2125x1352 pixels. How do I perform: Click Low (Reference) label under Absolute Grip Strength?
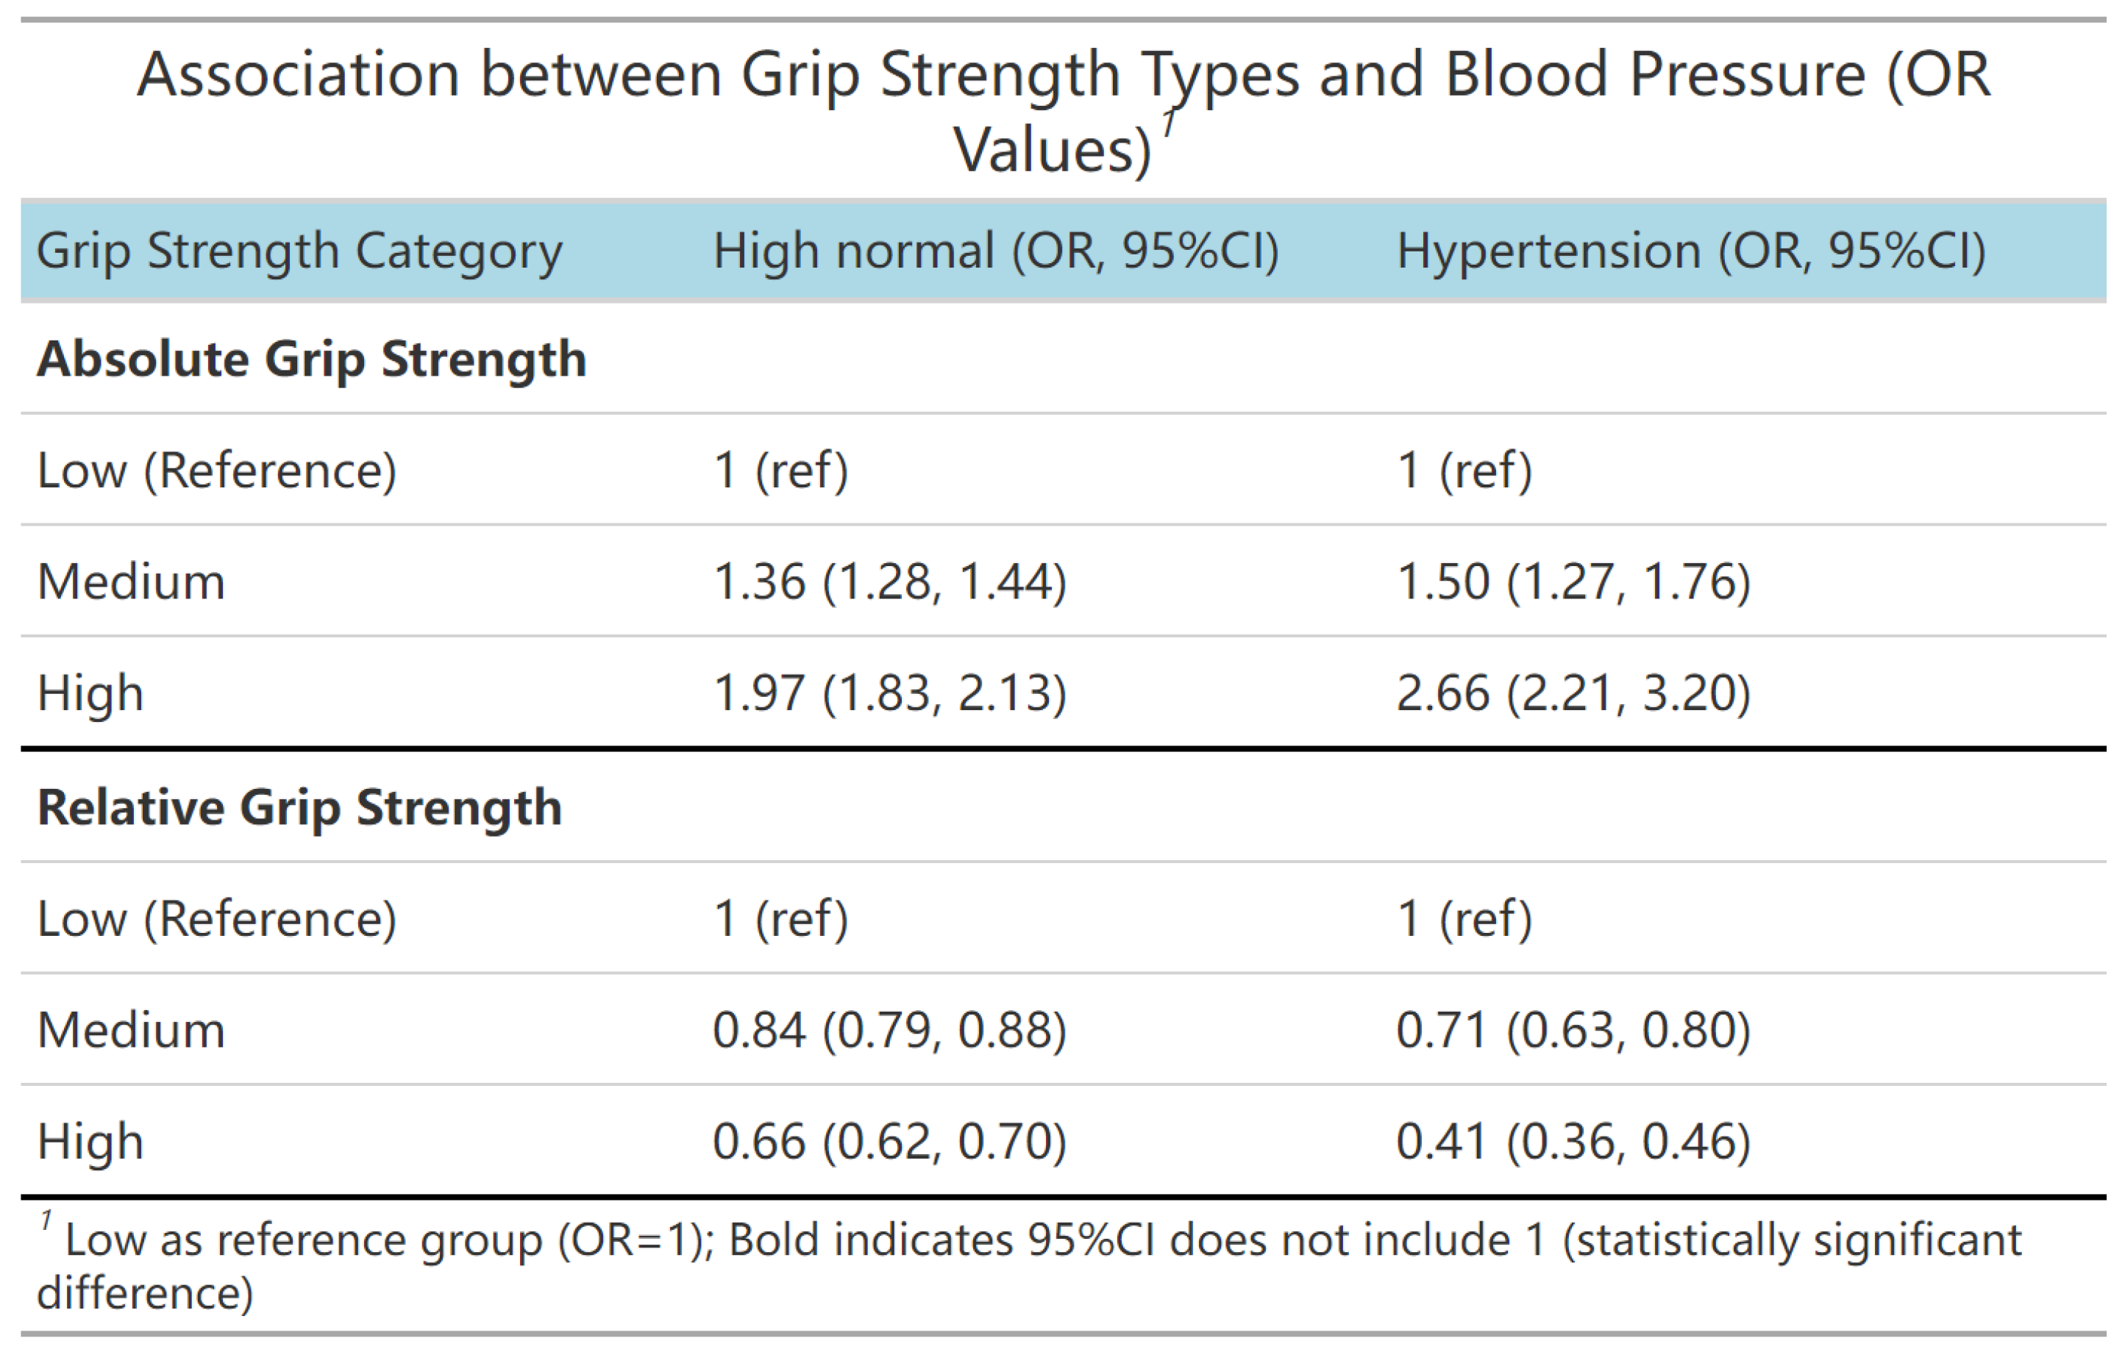[216, 470]
